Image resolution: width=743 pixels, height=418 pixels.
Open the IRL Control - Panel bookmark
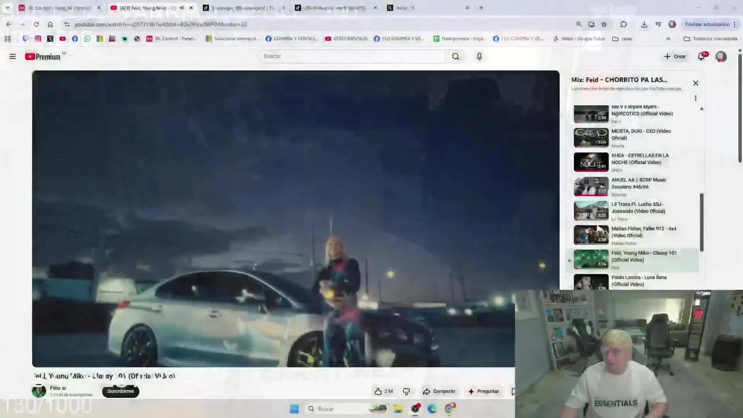171,39
